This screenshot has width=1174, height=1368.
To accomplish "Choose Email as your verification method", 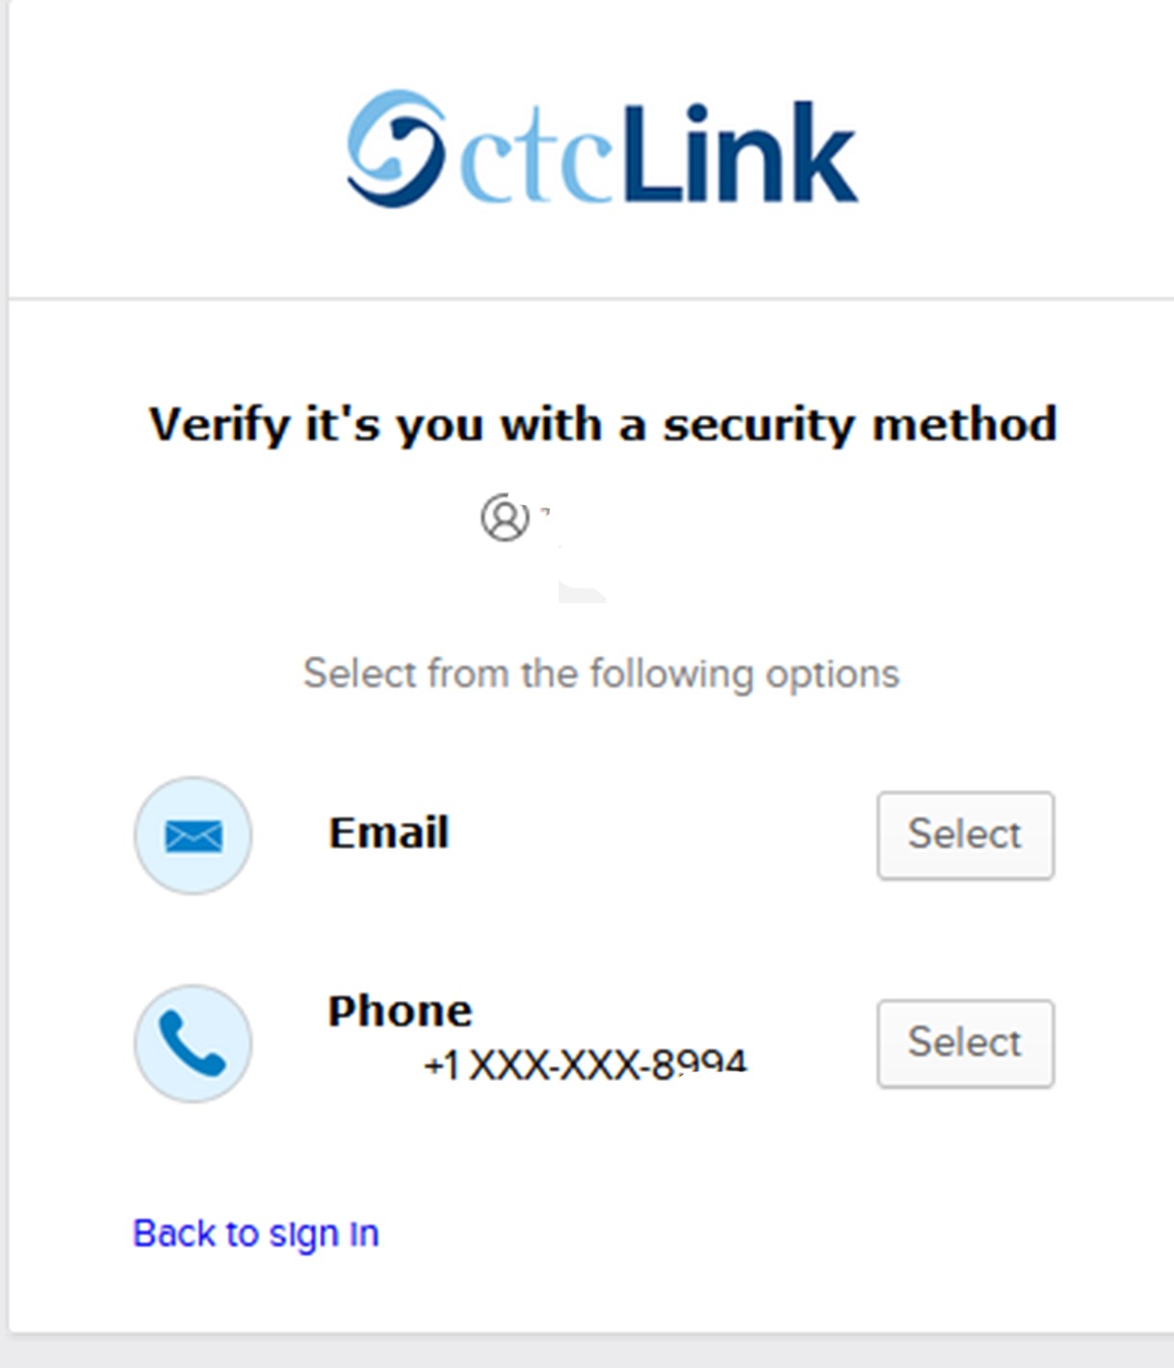I will (x=964, y=834).
